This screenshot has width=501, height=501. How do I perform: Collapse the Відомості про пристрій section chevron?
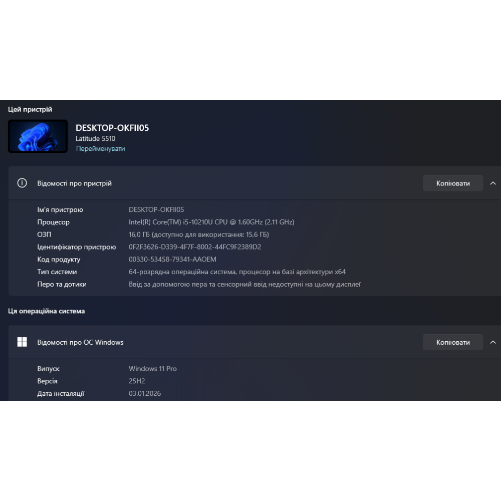click(493, 183)
